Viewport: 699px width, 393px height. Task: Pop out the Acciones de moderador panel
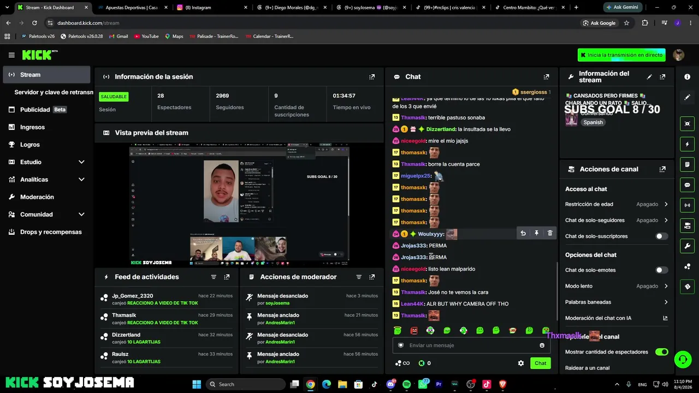tap(372, 277)
